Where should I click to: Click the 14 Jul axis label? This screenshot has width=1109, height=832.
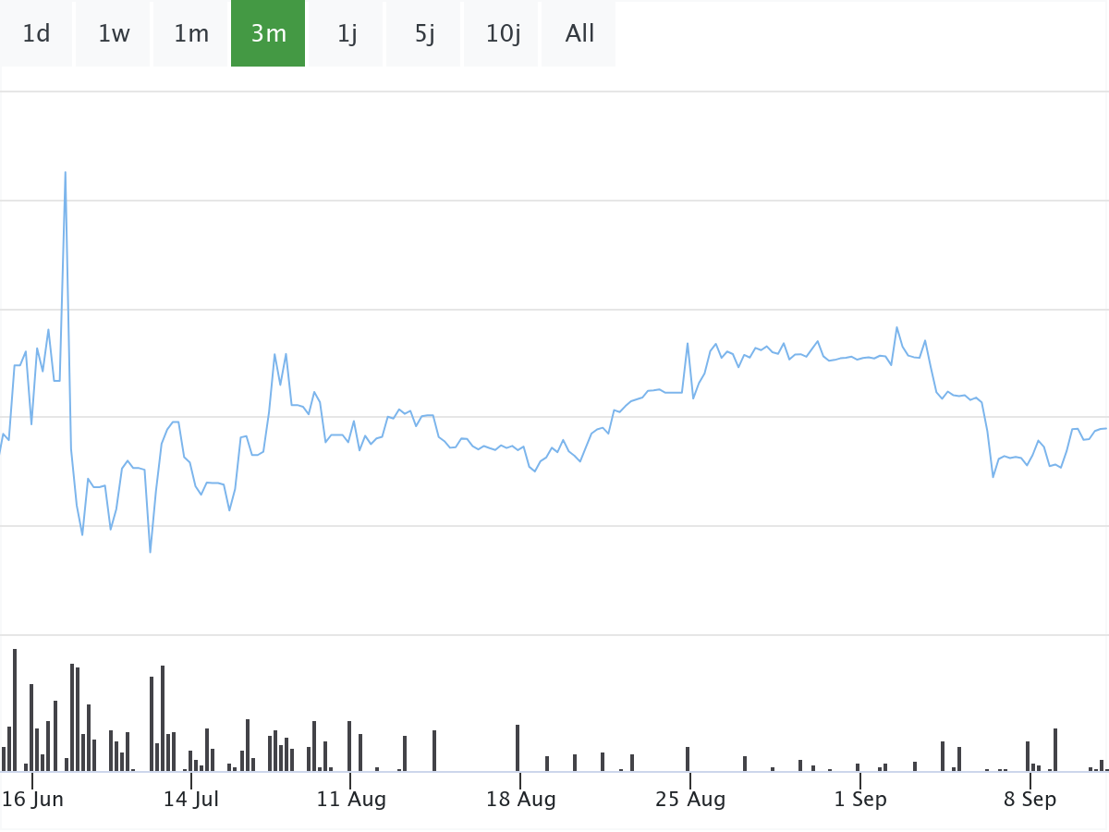(x=191, y=800)
